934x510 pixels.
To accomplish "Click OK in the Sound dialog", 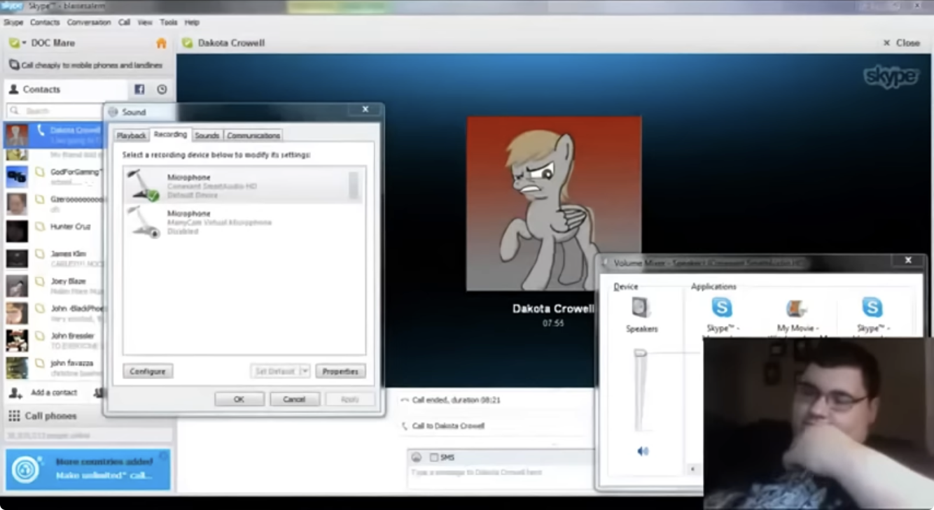I will 239,399.
